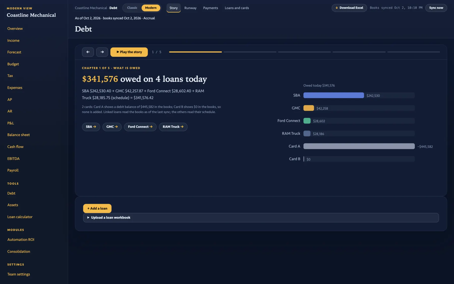Image resolution: width=454 pixels, height=284 pixels.
Task: Click Sync now button
Action: [436, 8]
